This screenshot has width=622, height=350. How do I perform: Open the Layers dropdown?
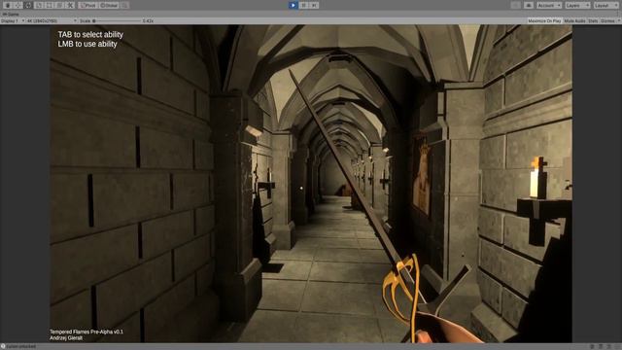[x=577, y=5]
